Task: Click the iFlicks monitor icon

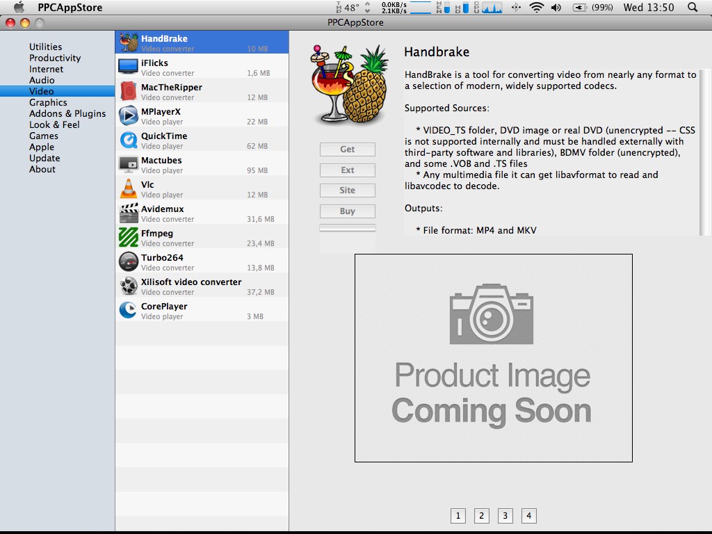Action: (128, 66)
